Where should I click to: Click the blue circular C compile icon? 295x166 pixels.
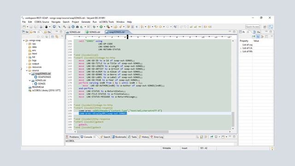73,27
